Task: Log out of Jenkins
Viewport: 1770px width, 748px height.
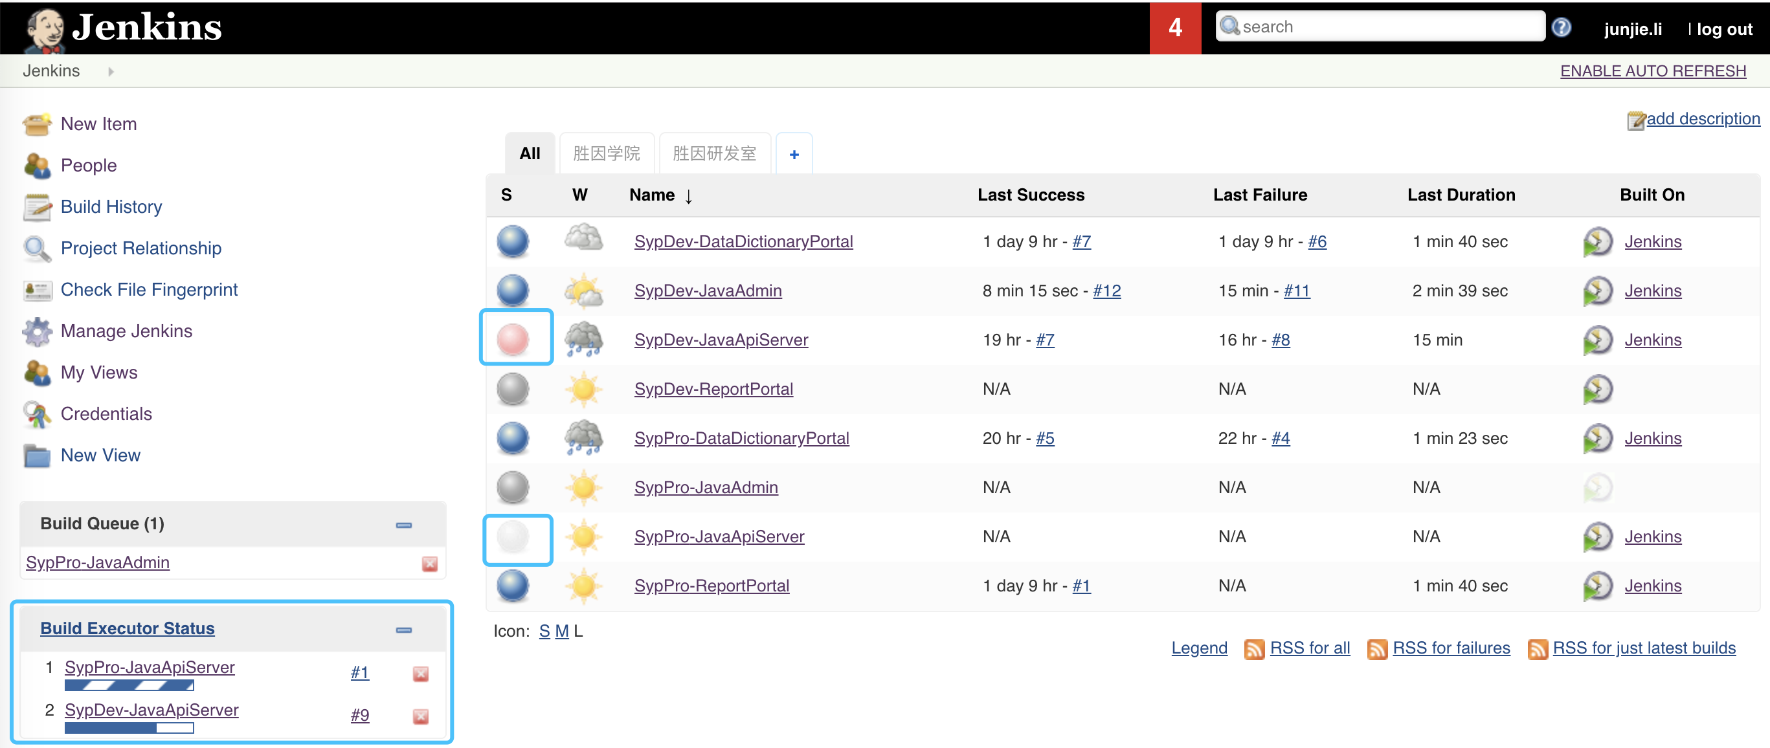Action: point(1724,29)
